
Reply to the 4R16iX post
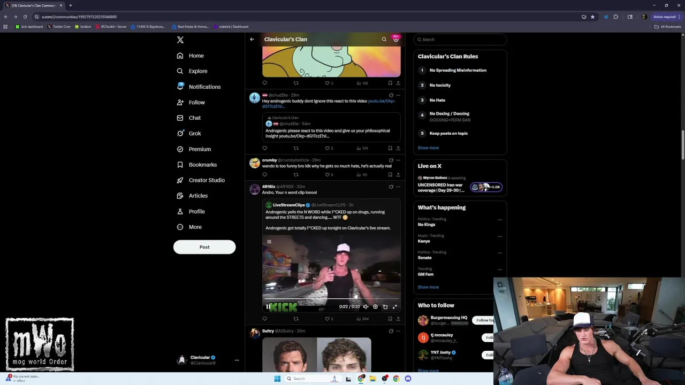pos(264,319)
